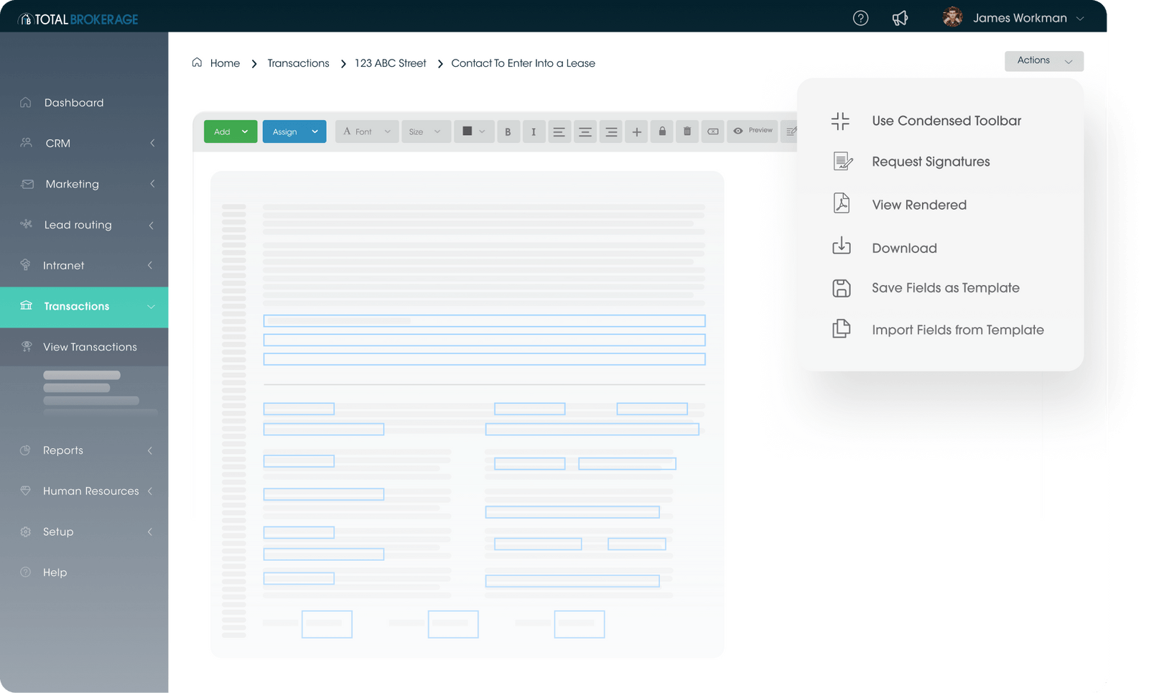Add a new field with plus icon
The width and height of the screenshot is (1149, 693).
coord(636,131)
